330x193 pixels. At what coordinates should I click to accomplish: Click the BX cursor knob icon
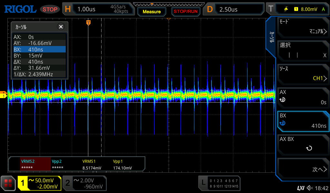[x=283, y=123]
